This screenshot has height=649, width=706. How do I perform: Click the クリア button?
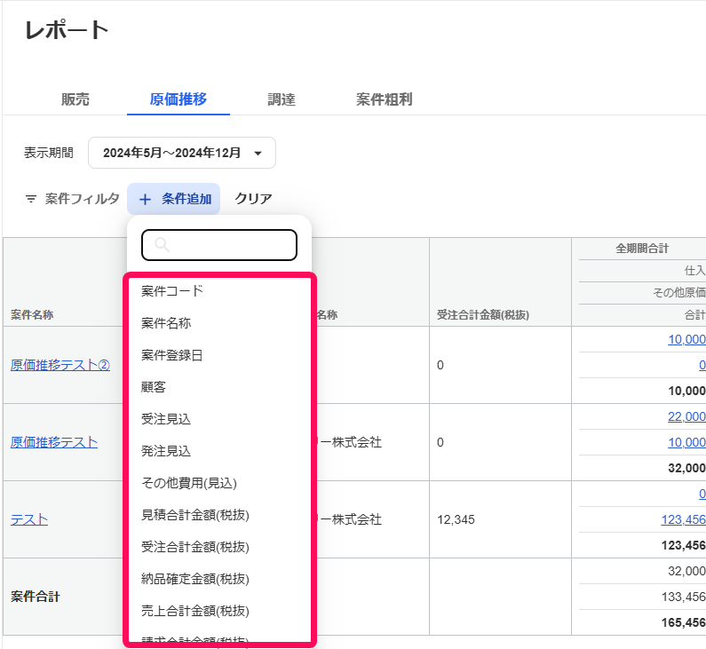253,199
